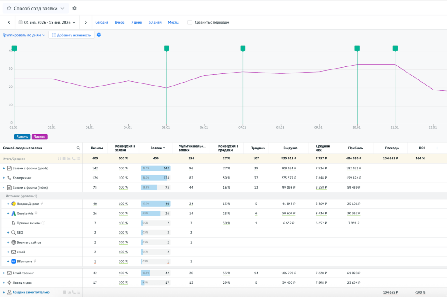This screenshot has height=297, width=447.
Task: Click the search icon in the table header
Action: pos(79,148)
